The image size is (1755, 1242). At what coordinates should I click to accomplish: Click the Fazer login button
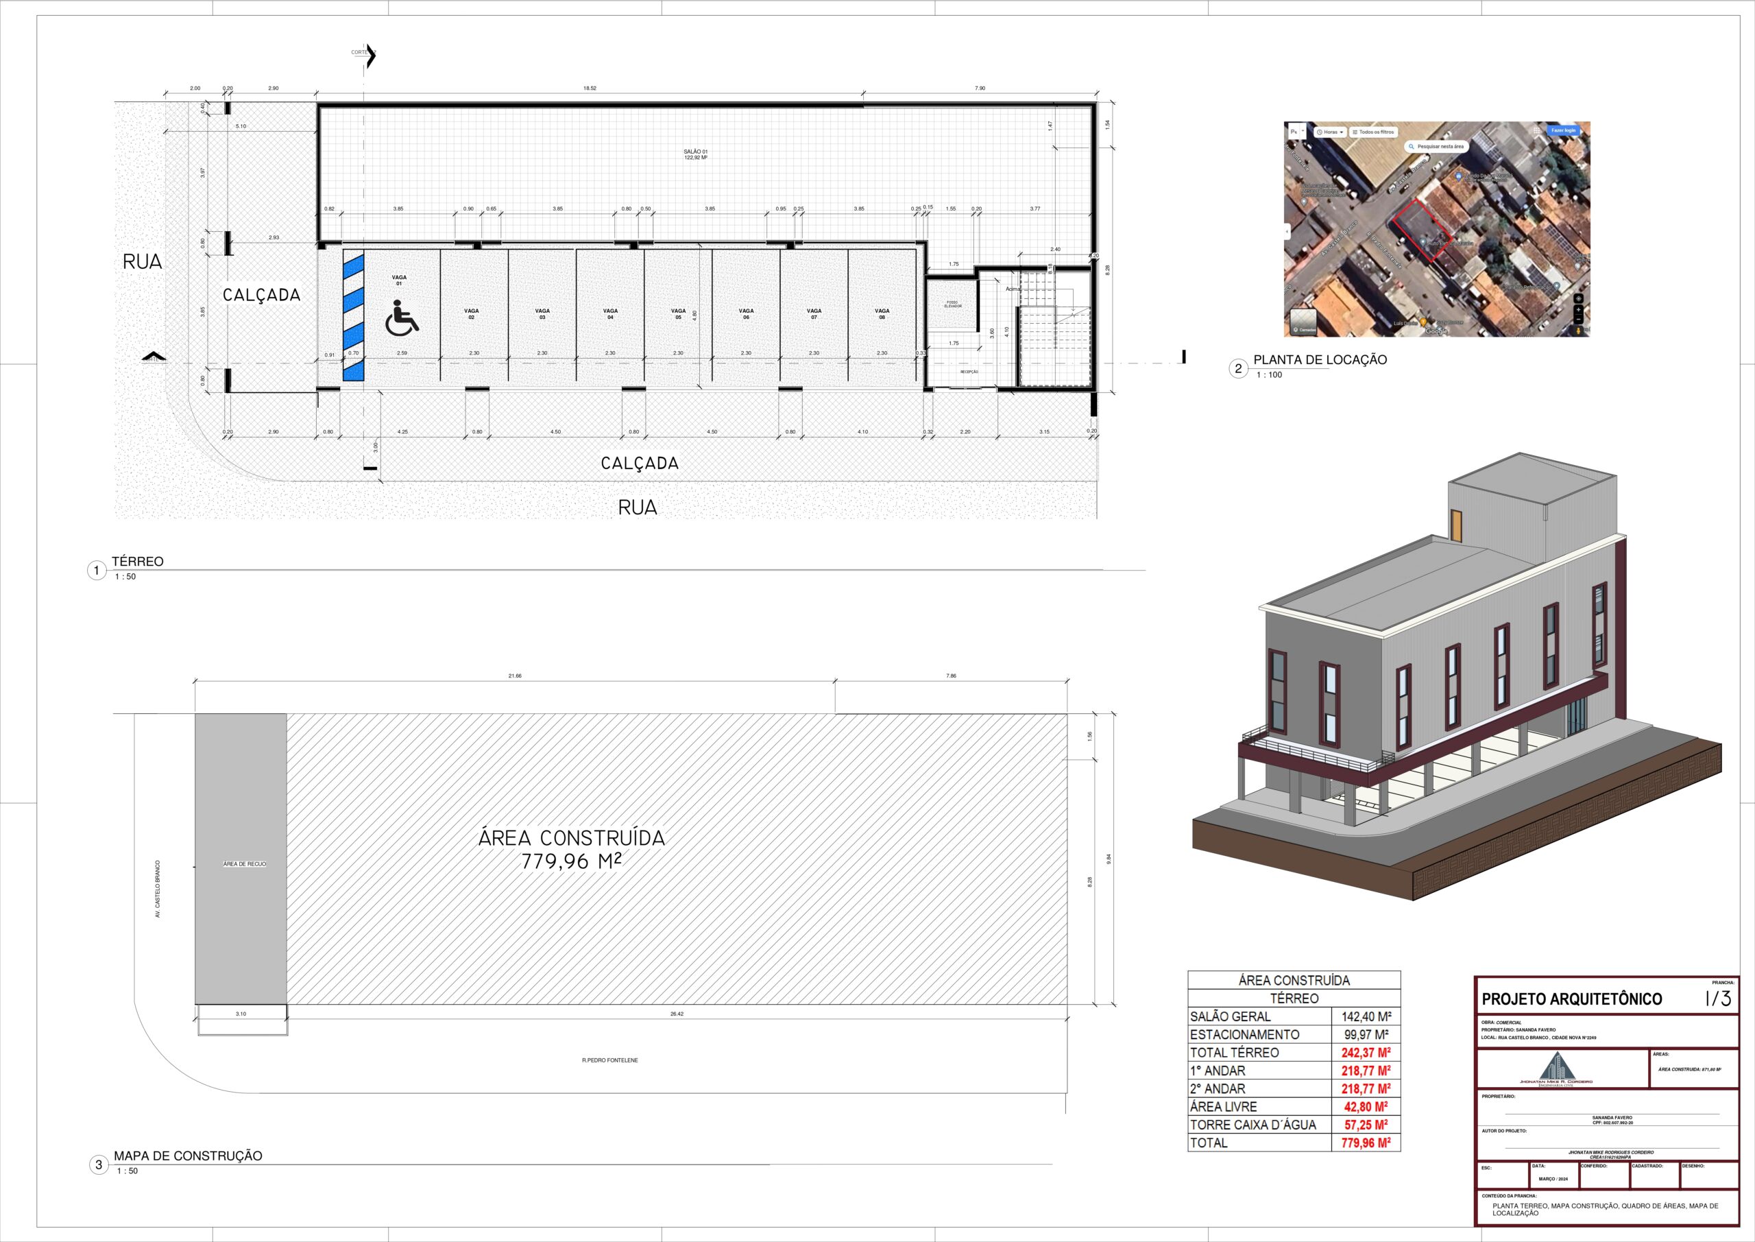1564,131
